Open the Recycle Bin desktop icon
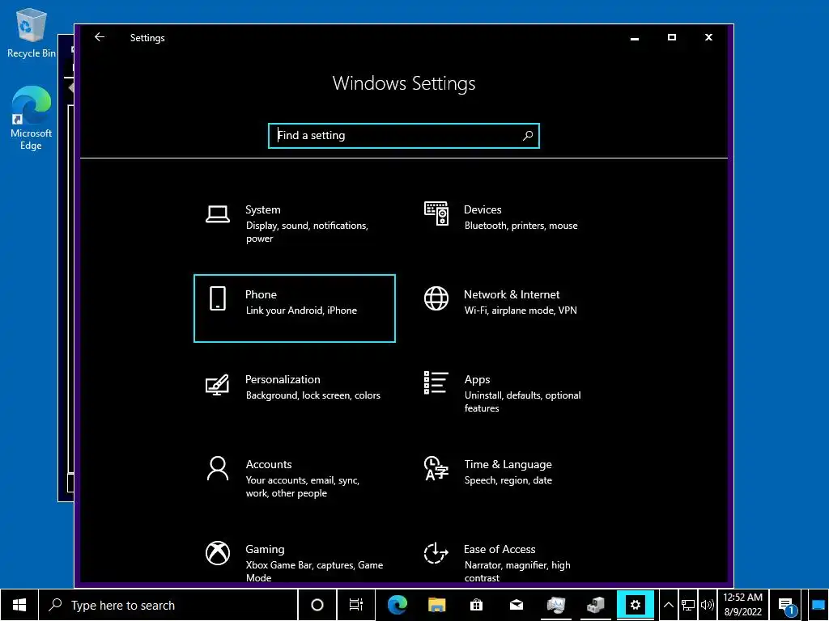The height and width of the screenshot is (621, 829). point(31,32)
